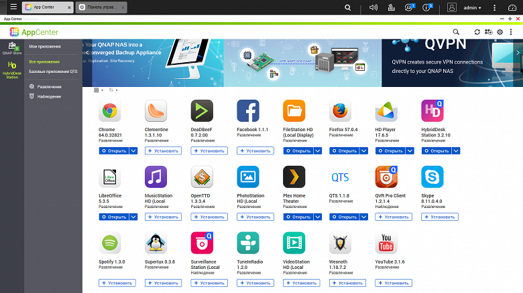
Task: Expand the dropdown arrow beside Chrome Open button
Action: [x=133, y=151]
